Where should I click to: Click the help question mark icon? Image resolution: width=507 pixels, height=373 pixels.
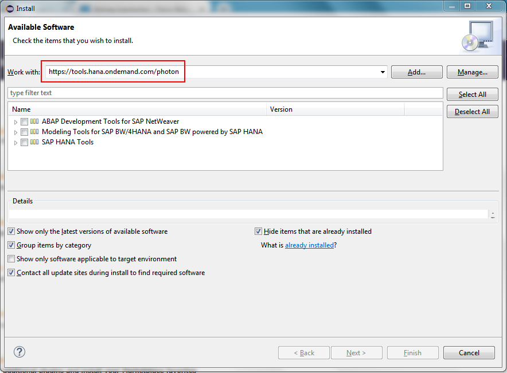pyautogui.click(x=19, y=352)
